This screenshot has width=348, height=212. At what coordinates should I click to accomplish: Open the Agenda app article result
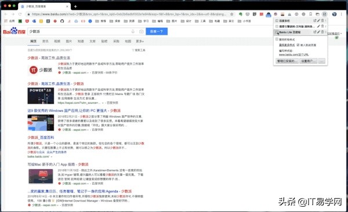79,191
